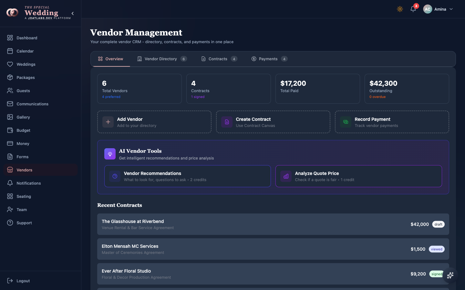Screen dimensions: 465x290
Task: Click the 0 overdue text
Action: click(x=377, y=97)
